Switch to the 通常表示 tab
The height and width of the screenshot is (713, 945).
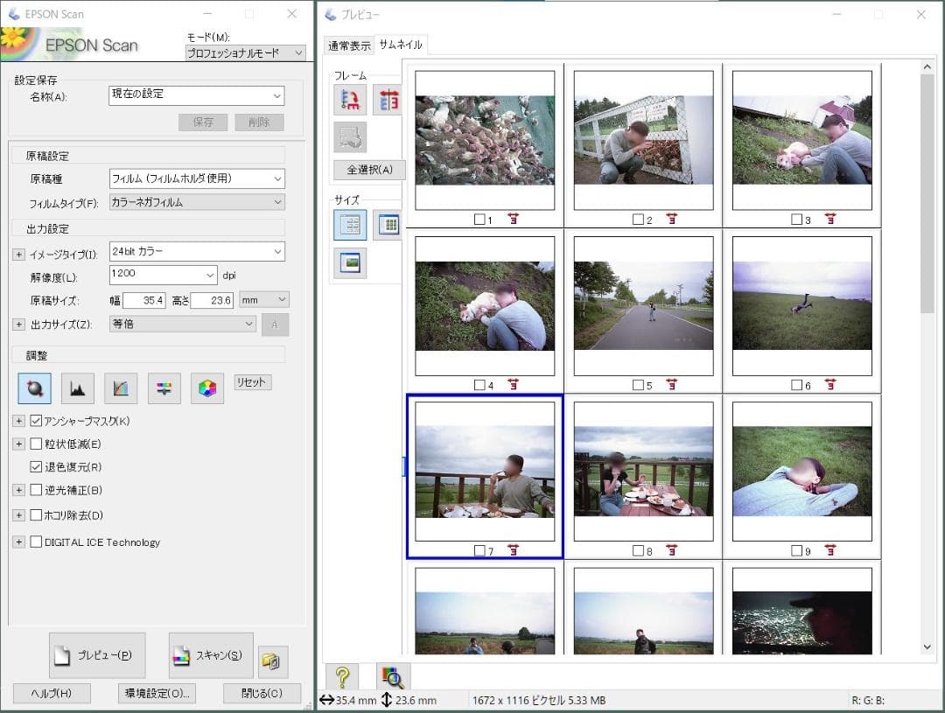[349, 45]
